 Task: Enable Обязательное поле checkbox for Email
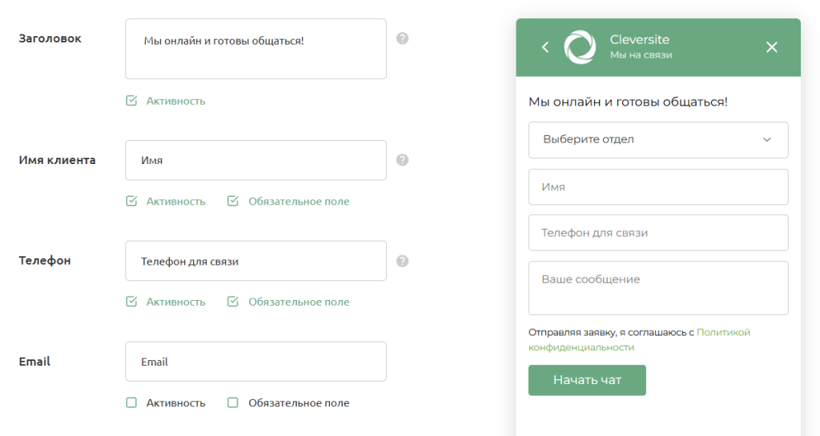(233, 403)
